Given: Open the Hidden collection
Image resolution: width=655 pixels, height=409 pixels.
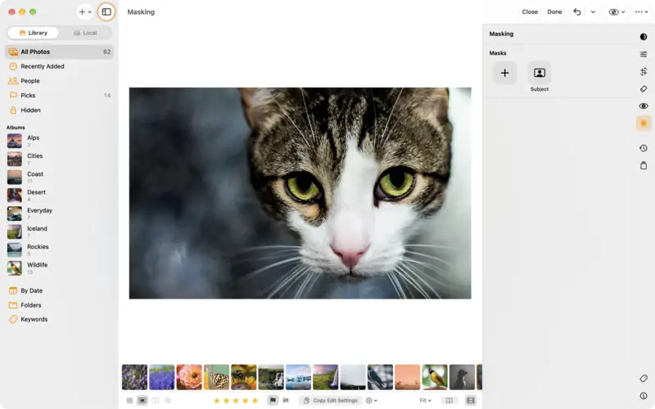Looking at the screenshot, I should pyautogui.click(x=59, y=110).
